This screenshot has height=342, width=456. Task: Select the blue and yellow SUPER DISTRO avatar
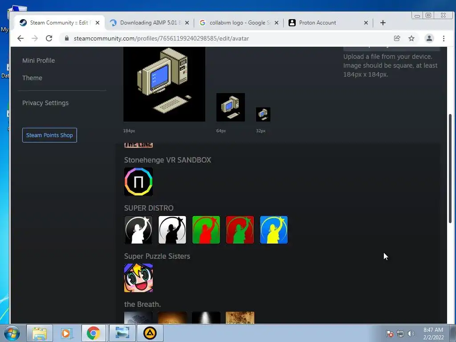coord(274,230)
